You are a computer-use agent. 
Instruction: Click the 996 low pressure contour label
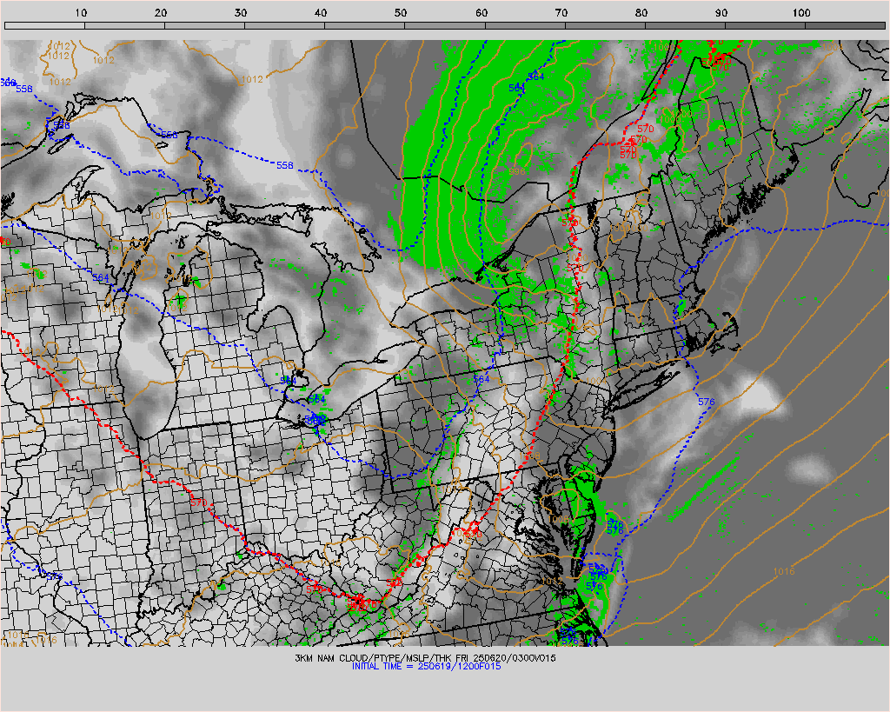517,171
